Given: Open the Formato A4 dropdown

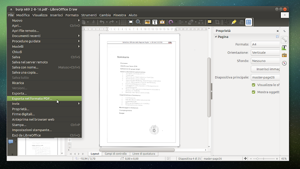Looking at the screenshot, I should tap(265, 44).
